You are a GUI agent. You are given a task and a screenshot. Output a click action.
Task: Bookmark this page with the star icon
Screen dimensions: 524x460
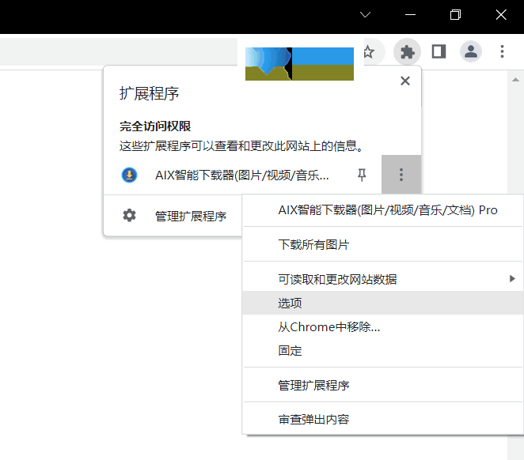pos(369,52)
